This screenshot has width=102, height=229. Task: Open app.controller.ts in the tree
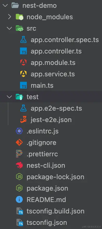(x=56, y=51)
